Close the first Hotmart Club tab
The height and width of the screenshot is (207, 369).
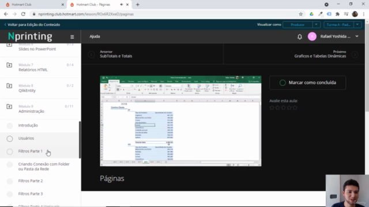63,5
